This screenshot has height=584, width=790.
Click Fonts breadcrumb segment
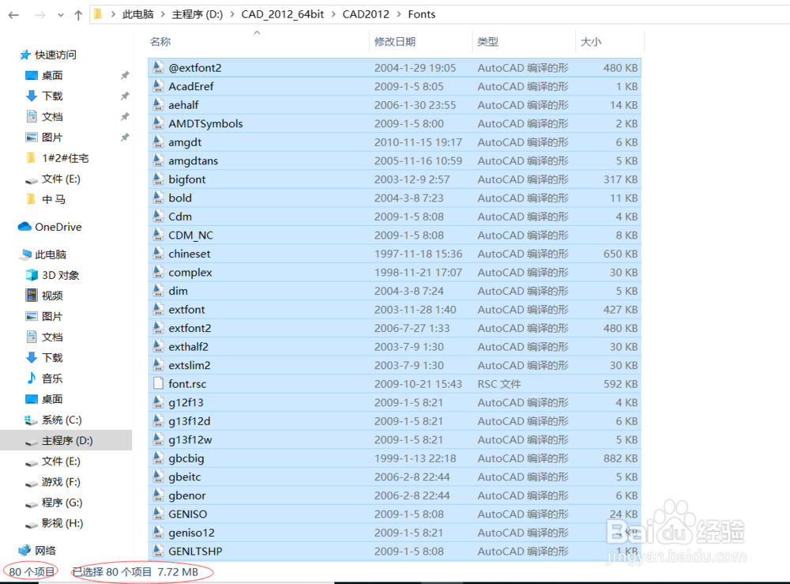coord(421,14)
